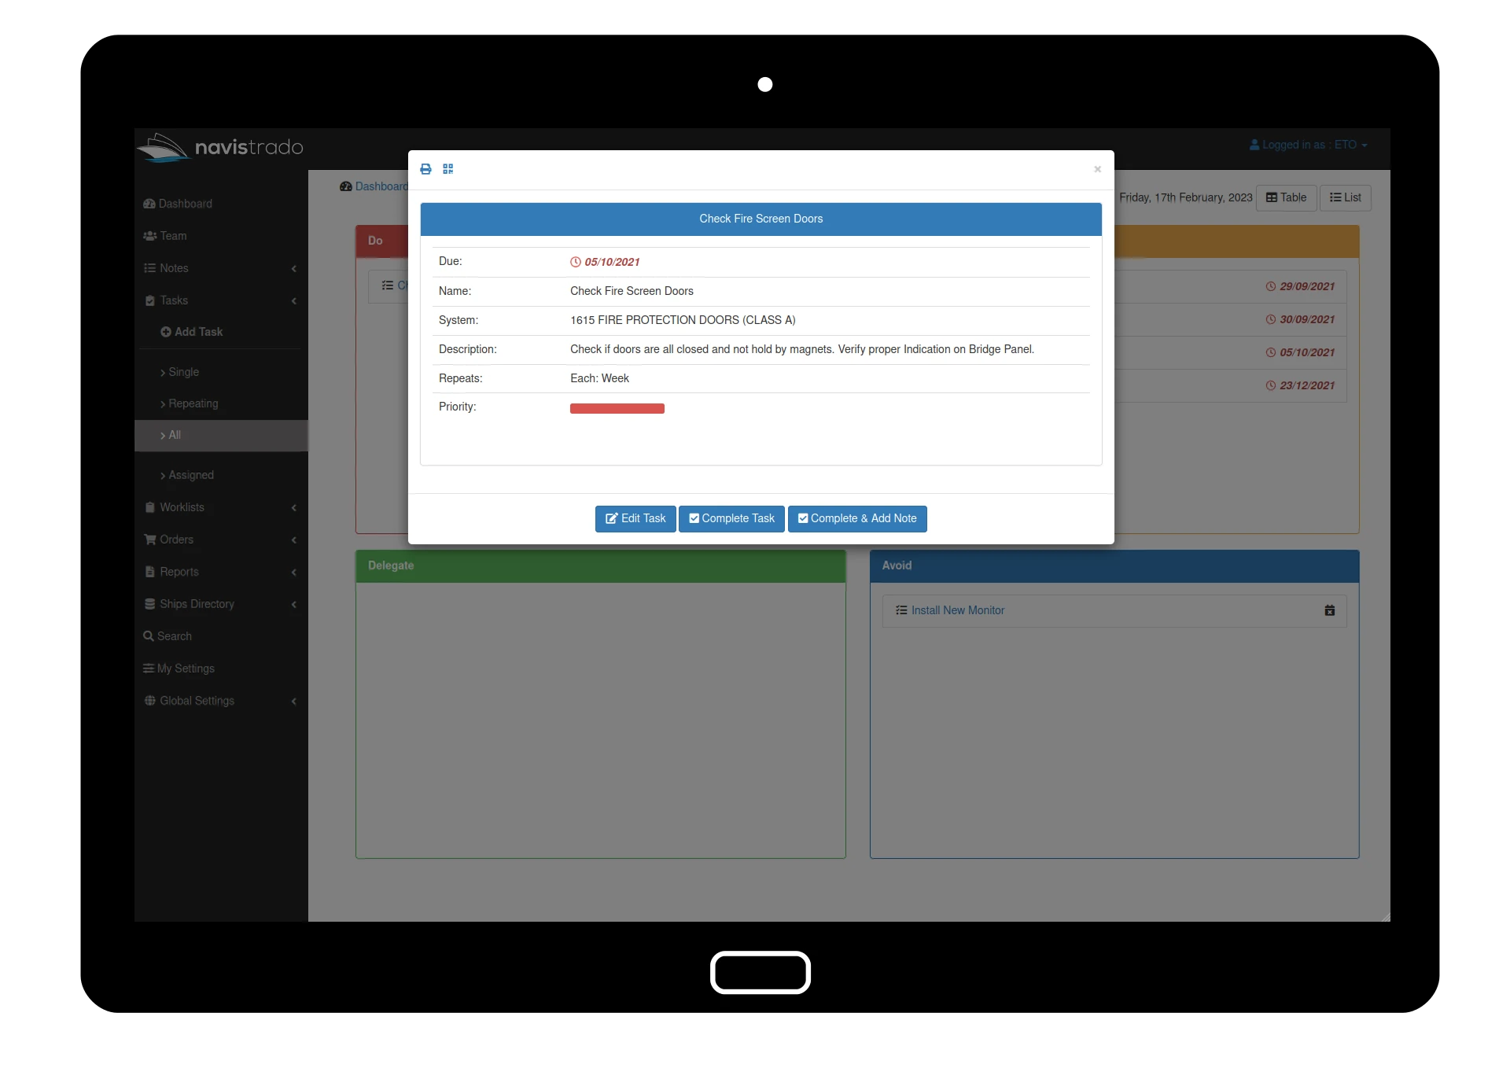Expand the Global Settings chevron
Image resolution: width=1510 pixels, height=1068 pixels.
tap(294, 702)
